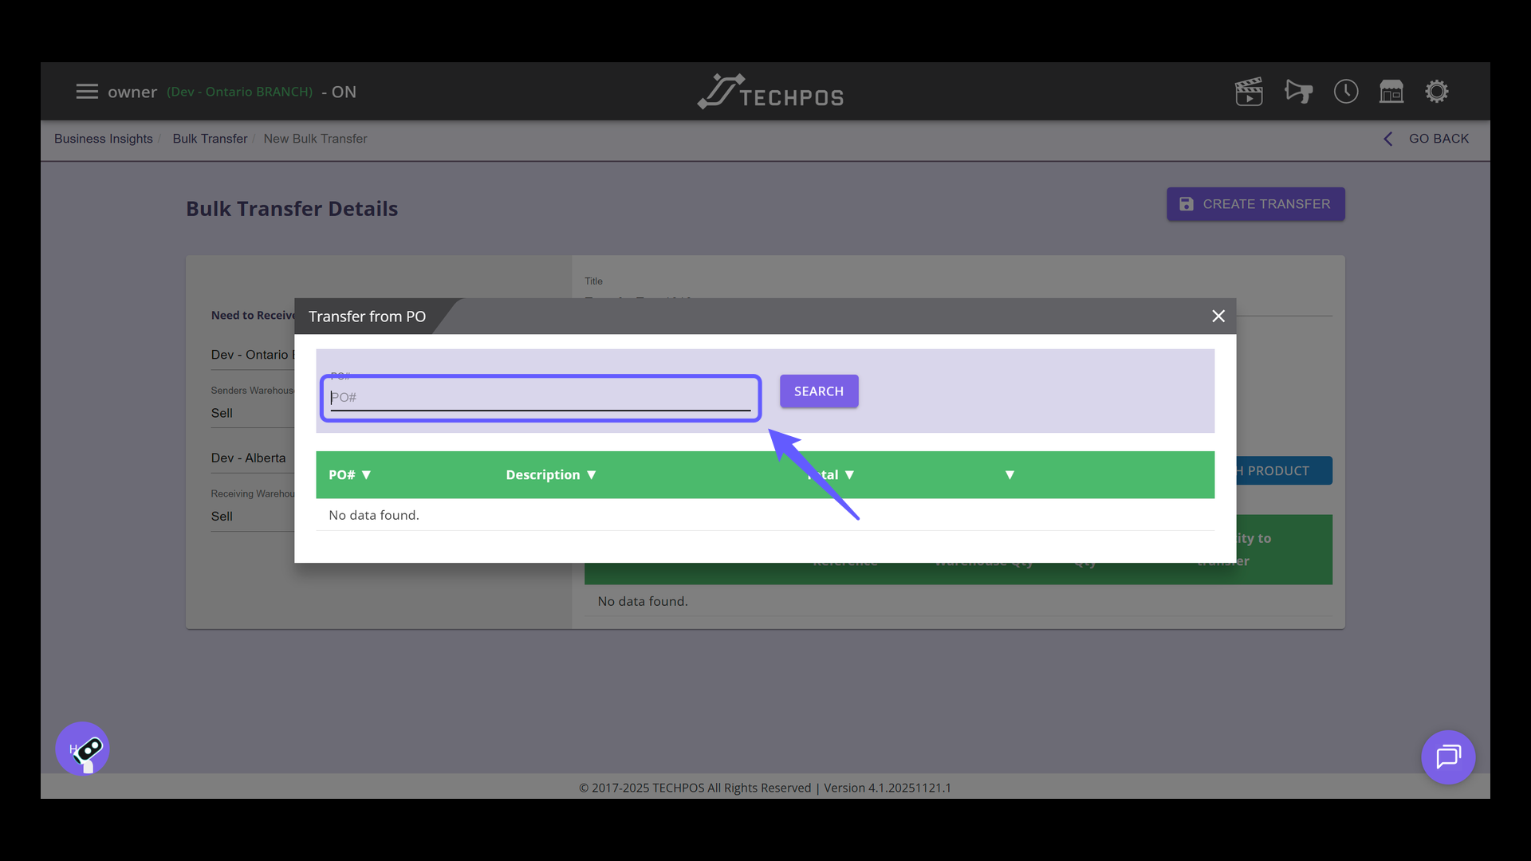Screen dimensions: 1531x861
Task: Sort by Description column arrow
Action: (x=591, y=475)
